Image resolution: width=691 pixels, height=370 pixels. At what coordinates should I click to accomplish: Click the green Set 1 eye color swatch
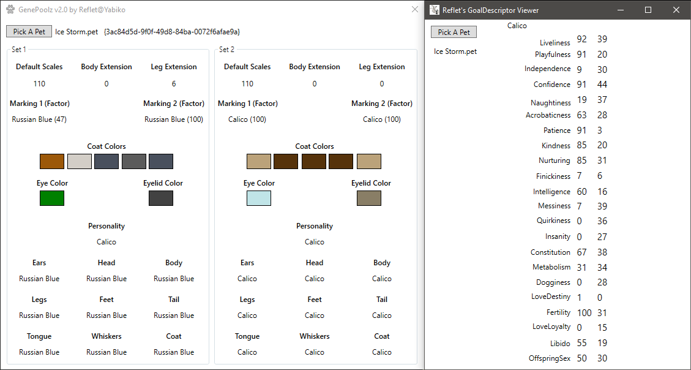pyautogui.click(x=52, y=198)
